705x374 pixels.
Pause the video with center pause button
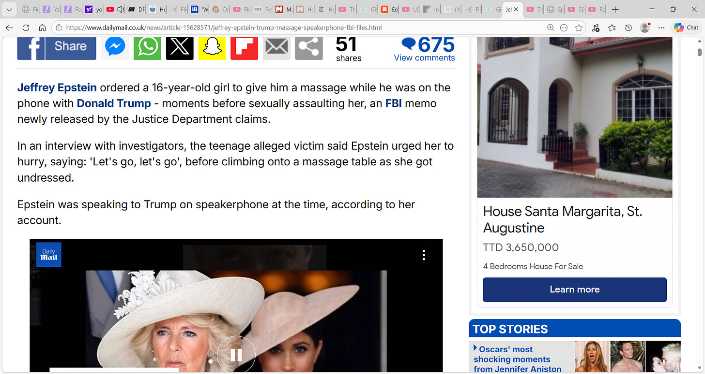[236, 355]
